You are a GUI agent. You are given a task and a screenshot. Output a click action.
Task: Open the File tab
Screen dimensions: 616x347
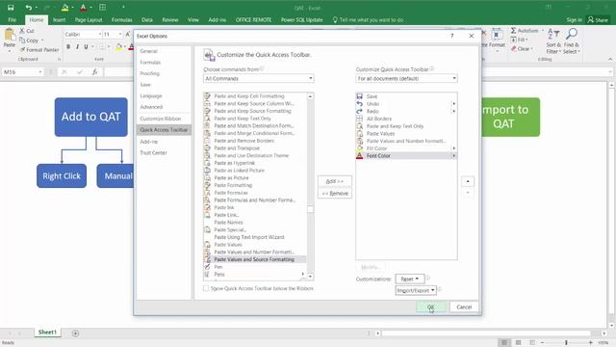[13, 19]
